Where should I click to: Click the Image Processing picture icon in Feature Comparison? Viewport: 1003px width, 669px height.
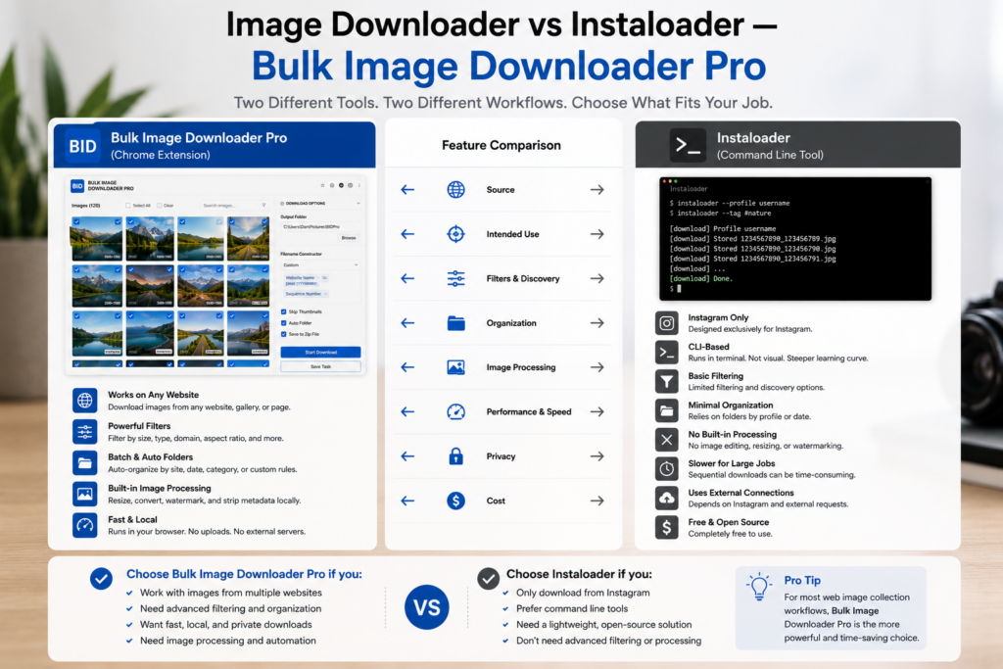pyautogui.click(x=456, y=367)
